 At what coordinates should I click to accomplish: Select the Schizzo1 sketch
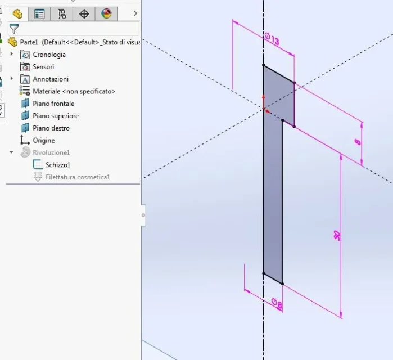(58, 165)
